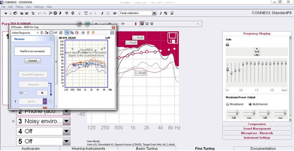Click the light bulb toolbar icon

pos(79,13)
